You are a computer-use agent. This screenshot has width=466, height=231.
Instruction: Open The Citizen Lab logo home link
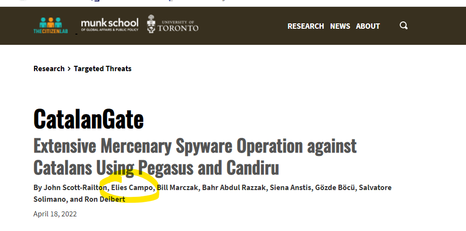point(51,25)
